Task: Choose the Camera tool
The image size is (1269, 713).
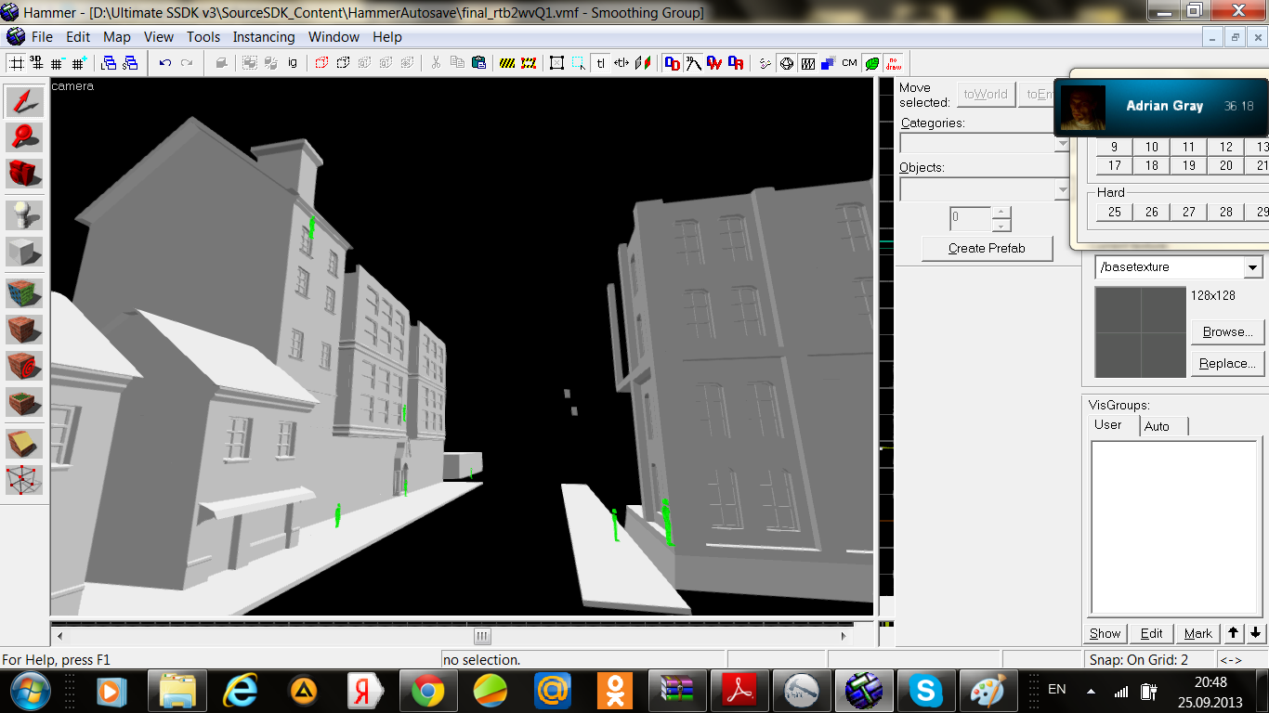Action: 25,173
